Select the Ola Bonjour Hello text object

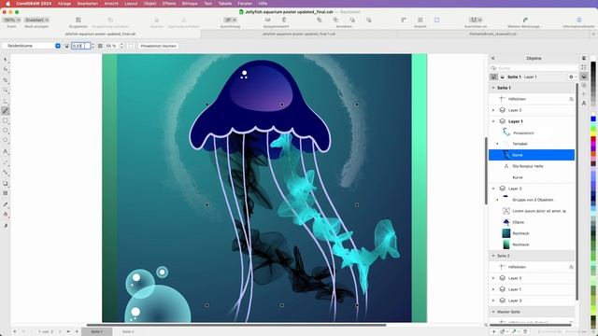tap(532, 166)
